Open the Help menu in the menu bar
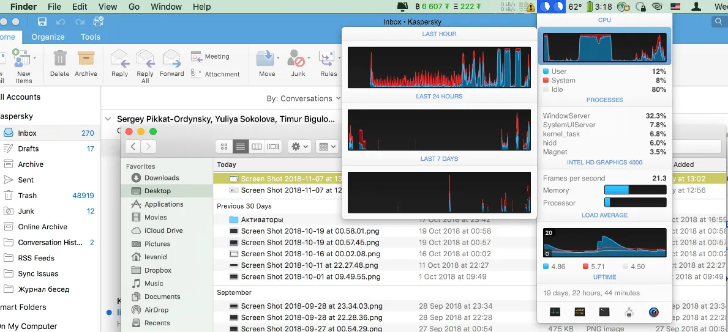 point(201,7)
